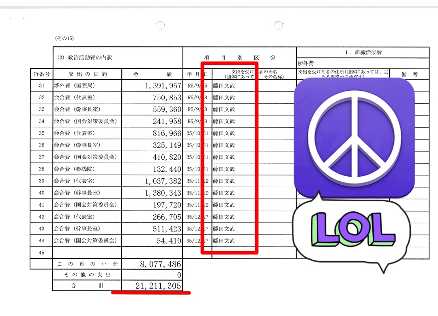The image size is (438, 316).
Task: Click the 渉外費 cell under 組織活動費
Action: [x=305, y=63]
